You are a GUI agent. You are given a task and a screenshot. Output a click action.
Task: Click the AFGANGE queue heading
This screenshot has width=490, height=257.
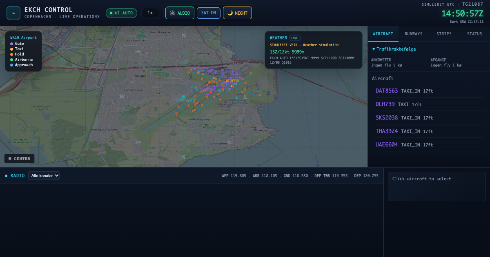(x=439, y=60)
